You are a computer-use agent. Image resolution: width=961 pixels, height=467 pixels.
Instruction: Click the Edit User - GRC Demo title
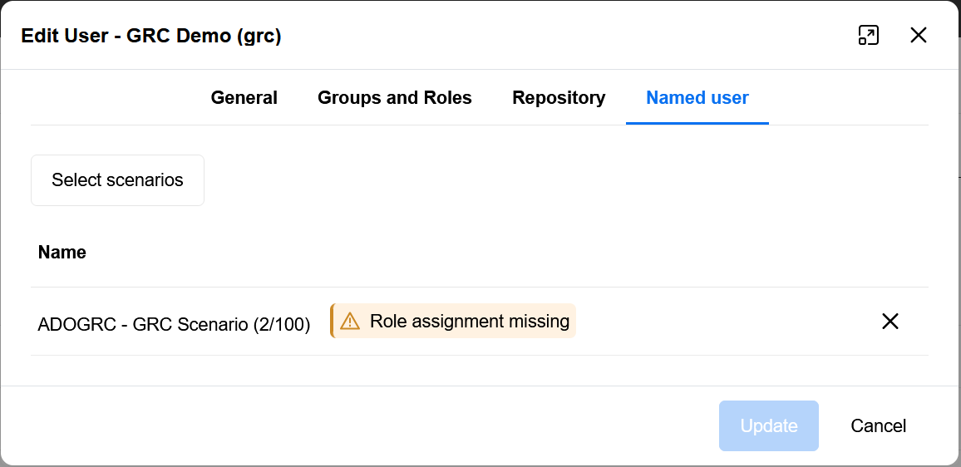[151, 36]
